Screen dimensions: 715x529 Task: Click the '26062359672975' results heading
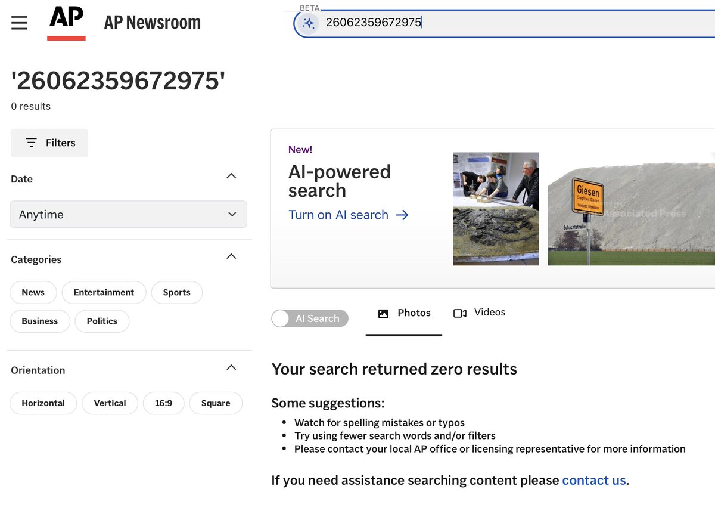pos(118,81)
